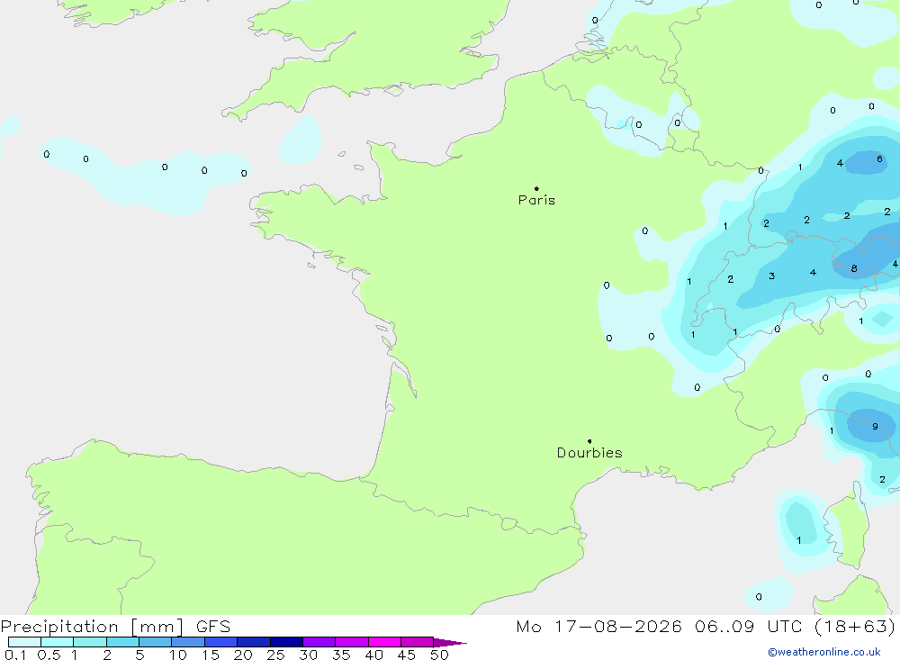This screenshot has width=900, height=660.
Task: Click the 06..09 UTC time label
Action: [x=748, y=627]
